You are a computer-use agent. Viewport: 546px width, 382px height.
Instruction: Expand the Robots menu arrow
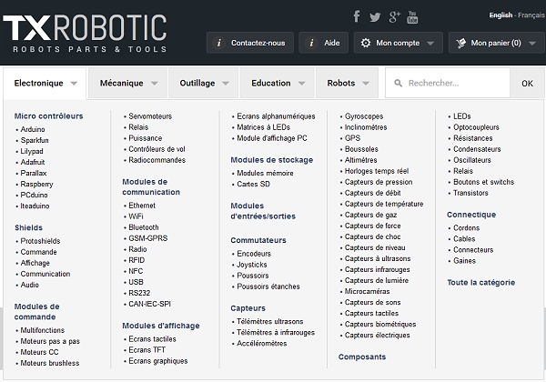pos(366,84)
